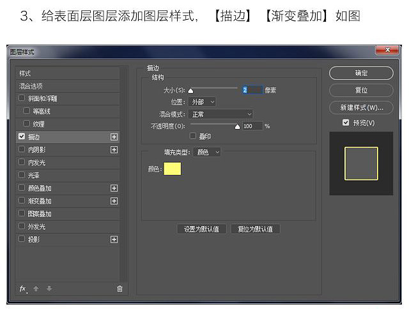409x309 pixels.
Task: Enable the 内发光 checkbox
Action: point(22,162)
